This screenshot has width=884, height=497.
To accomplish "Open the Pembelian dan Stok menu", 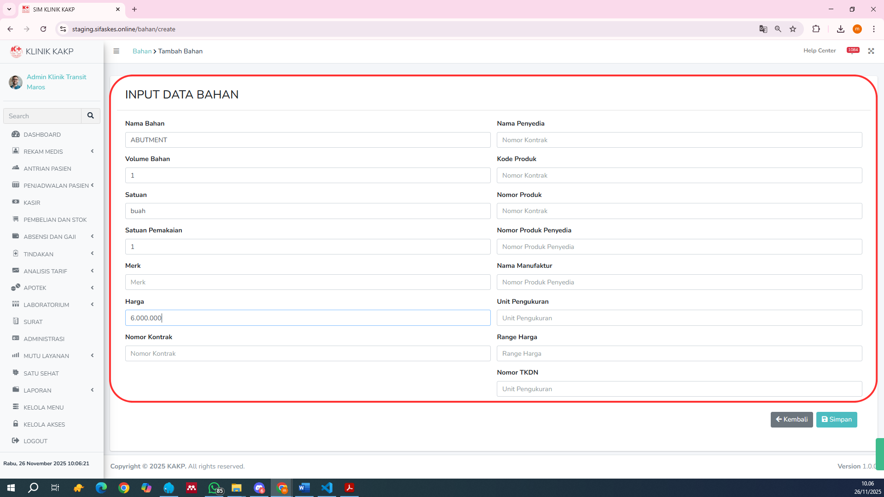I will click(x=55, y=220).
